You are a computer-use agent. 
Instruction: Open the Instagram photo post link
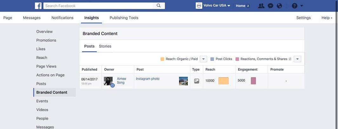coord(148,79)
